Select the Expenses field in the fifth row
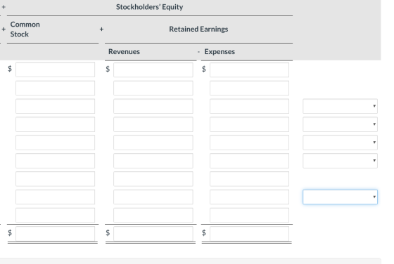This screenshot has height=264, width=394. click(249, 143)
